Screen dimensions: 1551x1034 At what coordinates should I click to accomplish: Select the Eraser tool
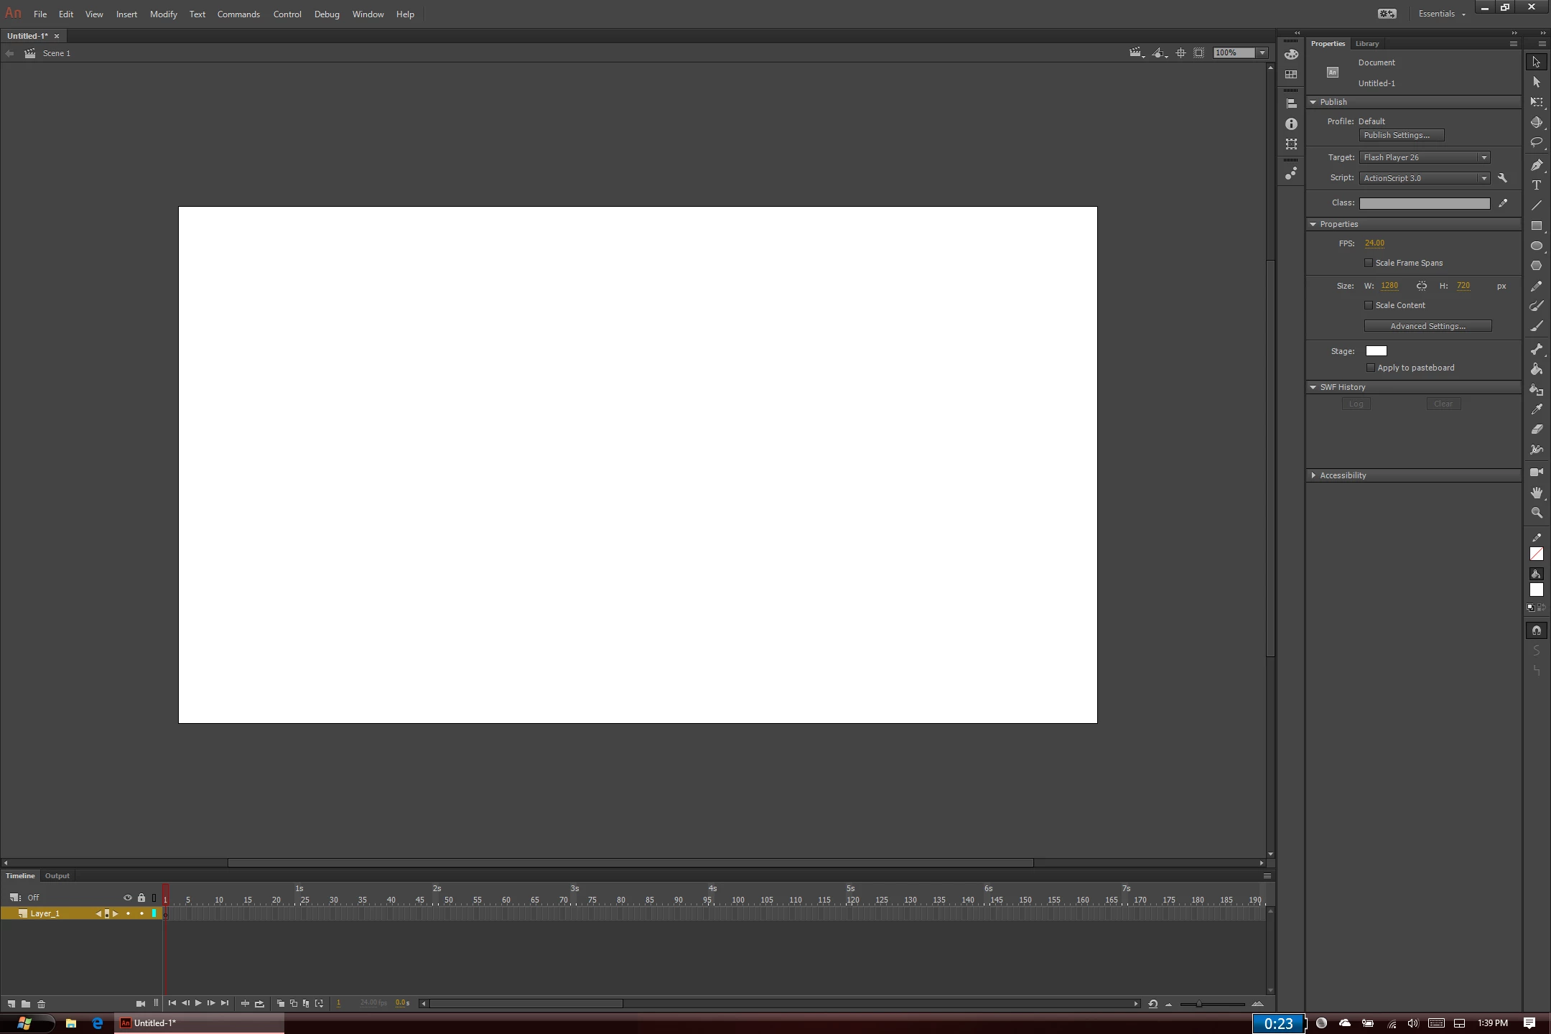click(x=1536, y=429)
